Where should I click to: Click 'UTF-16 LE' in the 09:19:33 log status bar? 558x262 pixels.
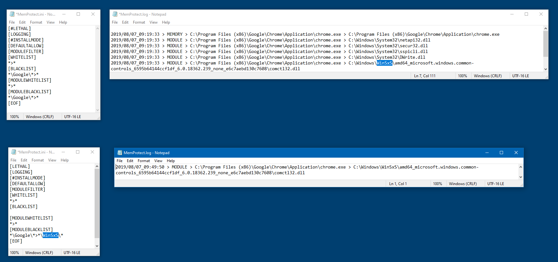tap(521, 76)
